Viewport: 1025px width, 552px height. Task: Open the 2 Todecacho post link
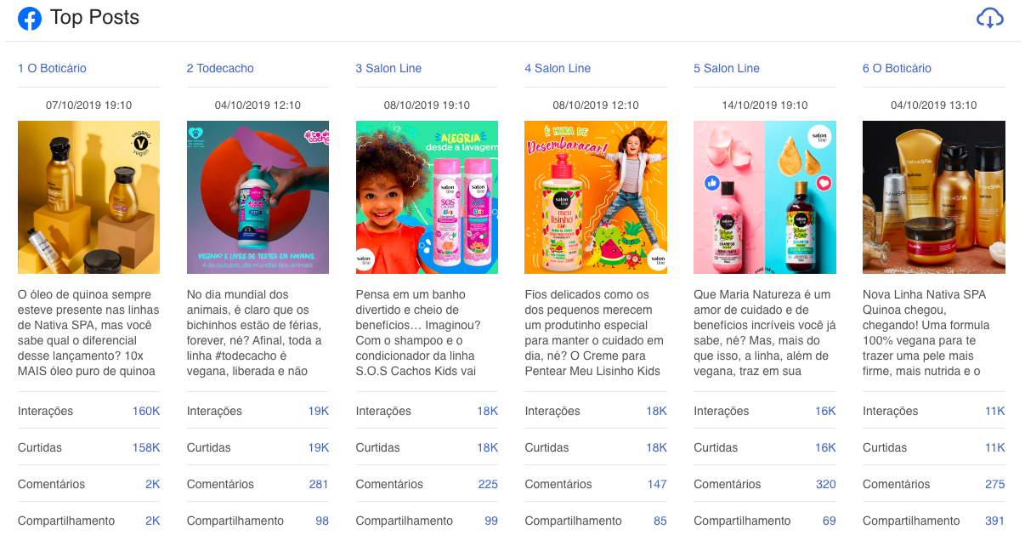(x=220, y=68)
